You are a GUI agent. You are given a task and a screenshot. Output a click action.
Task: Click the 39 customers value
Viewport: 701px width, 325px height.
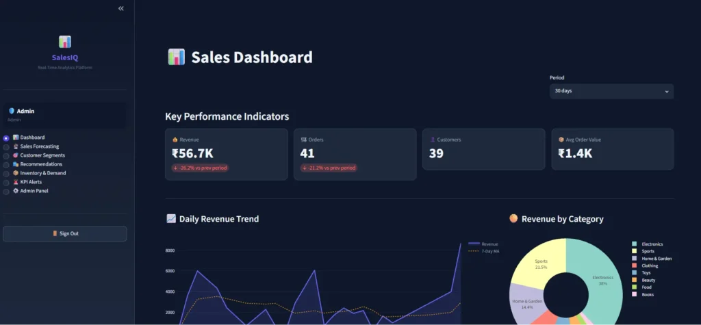coord(436,153)
